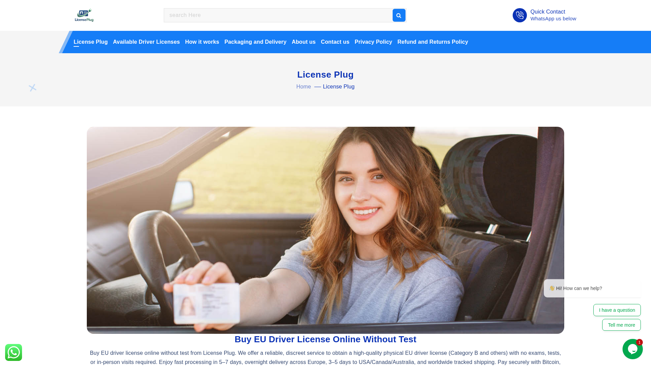Go to Available Driver Licenses
This screenshot has height=366, width=651.
(x=146, y=42)
